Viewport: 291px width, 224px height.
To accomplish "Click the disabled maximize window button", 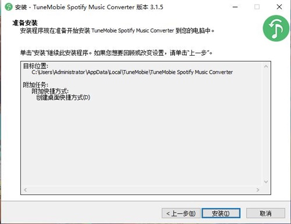I will coord(257,7).
